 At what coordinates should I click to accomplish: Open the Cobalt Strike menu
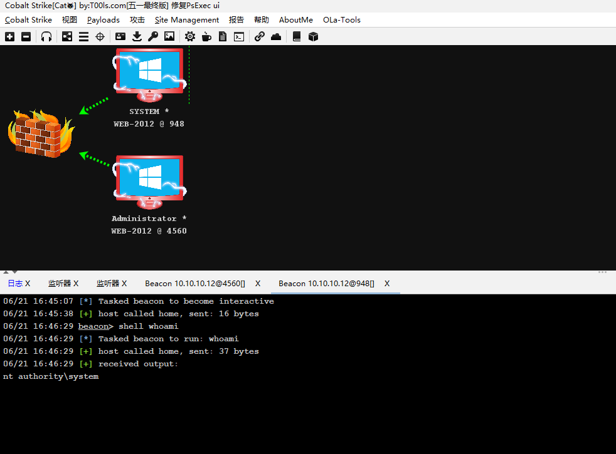(x=28, y=20)
